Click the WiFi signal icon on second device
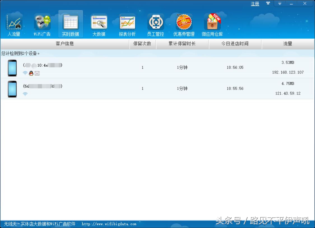Image resolution: width=315 pixels, height=228 pixels. (25, 94)
